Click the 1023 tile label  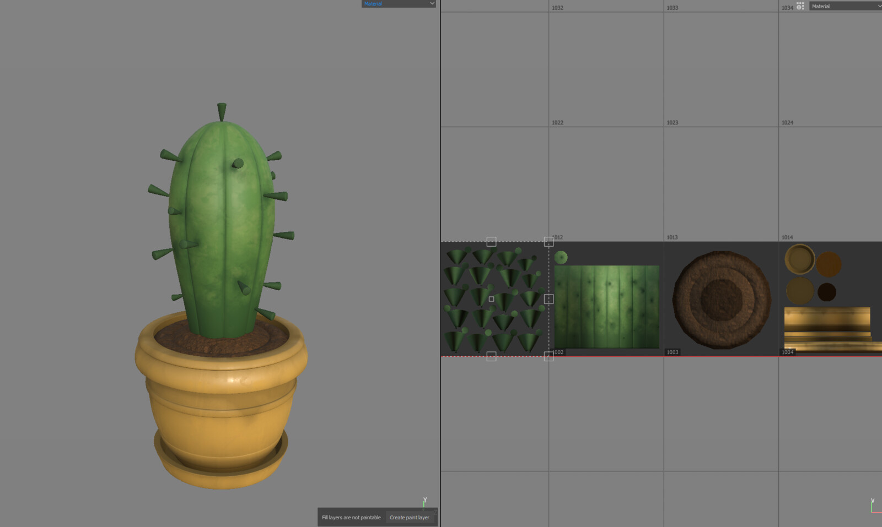click(673, 123)
